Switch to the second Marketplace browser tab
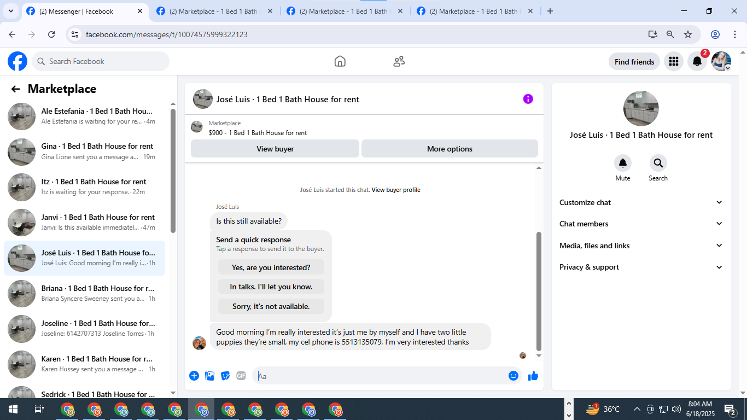Viewport: 747px width, 420px height. (215, 11)
